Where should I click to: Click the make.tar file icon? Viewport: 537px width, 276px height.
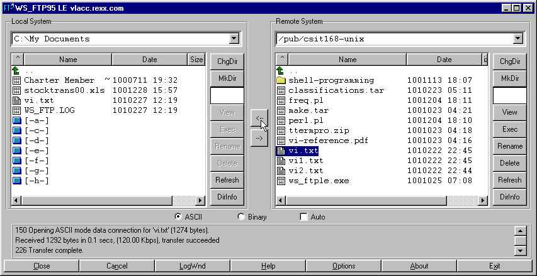[x=281, y=110]
